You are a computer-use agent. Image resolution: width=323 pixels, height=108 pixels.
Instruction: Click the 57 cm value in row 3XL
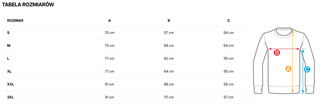[x=228, y=97]
